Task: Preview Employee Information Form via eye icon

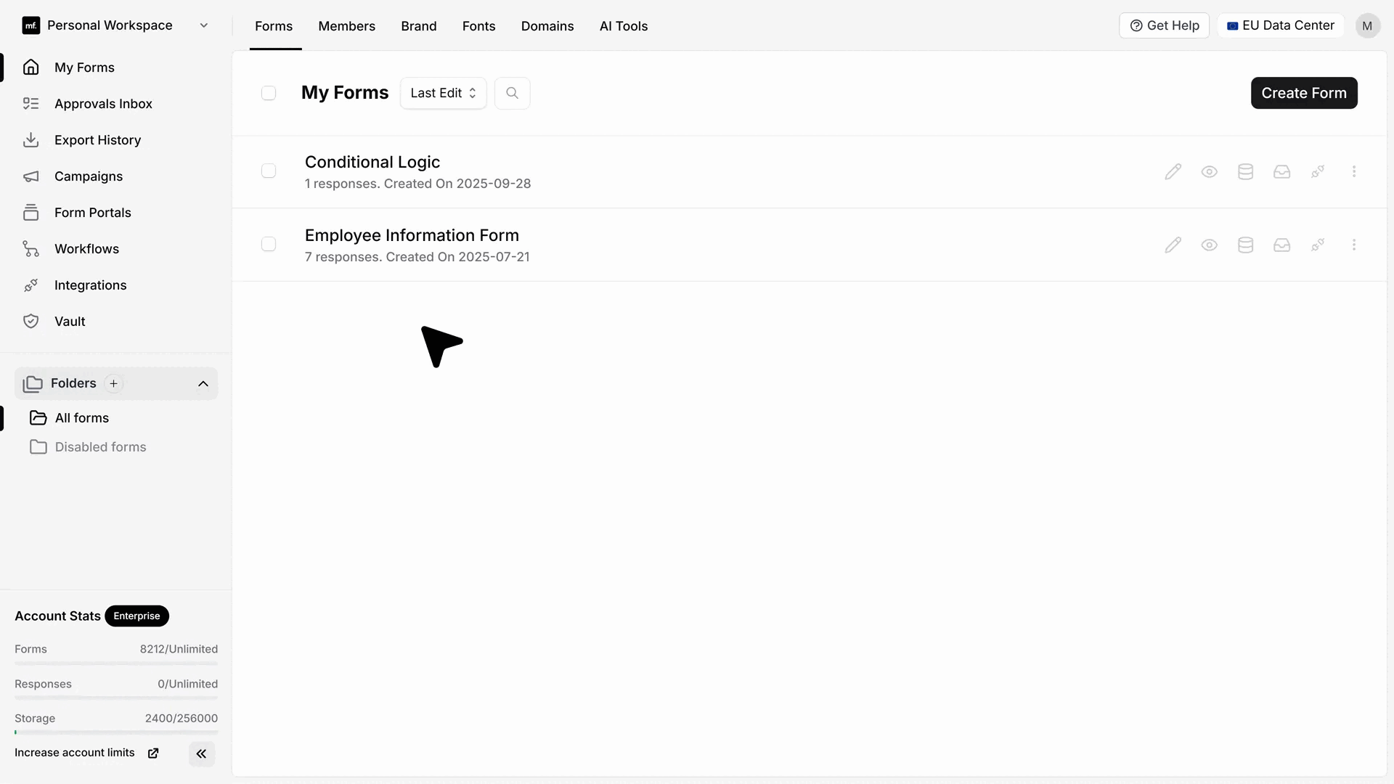Action: [x=1209, y=245]
